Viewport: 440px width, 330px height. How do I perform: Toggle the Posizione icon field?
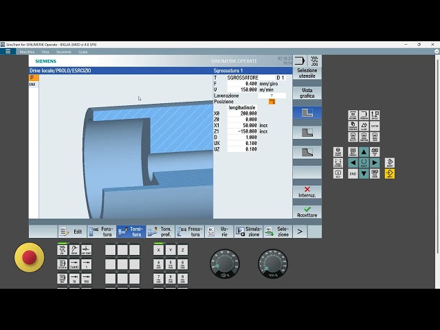(x=272, y=102)
